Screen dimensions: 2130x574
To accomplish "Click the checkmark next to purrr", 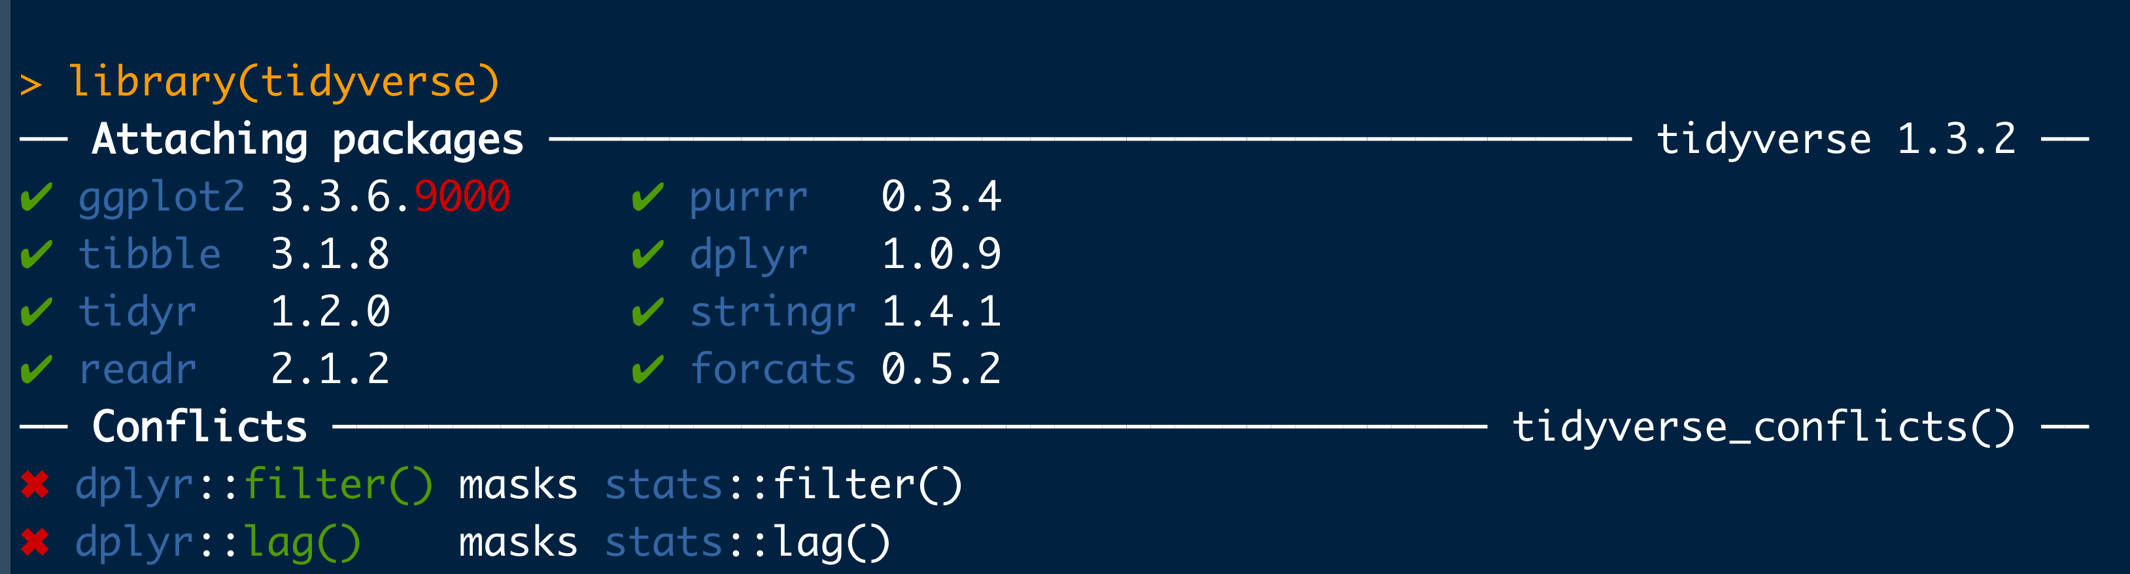I will tap(647, 197).
